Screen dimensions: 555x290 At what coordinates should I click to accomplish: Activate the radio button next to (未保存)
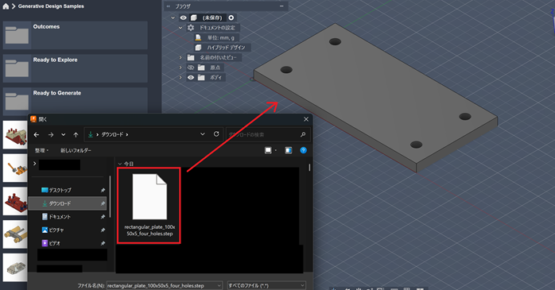[231, 17]
